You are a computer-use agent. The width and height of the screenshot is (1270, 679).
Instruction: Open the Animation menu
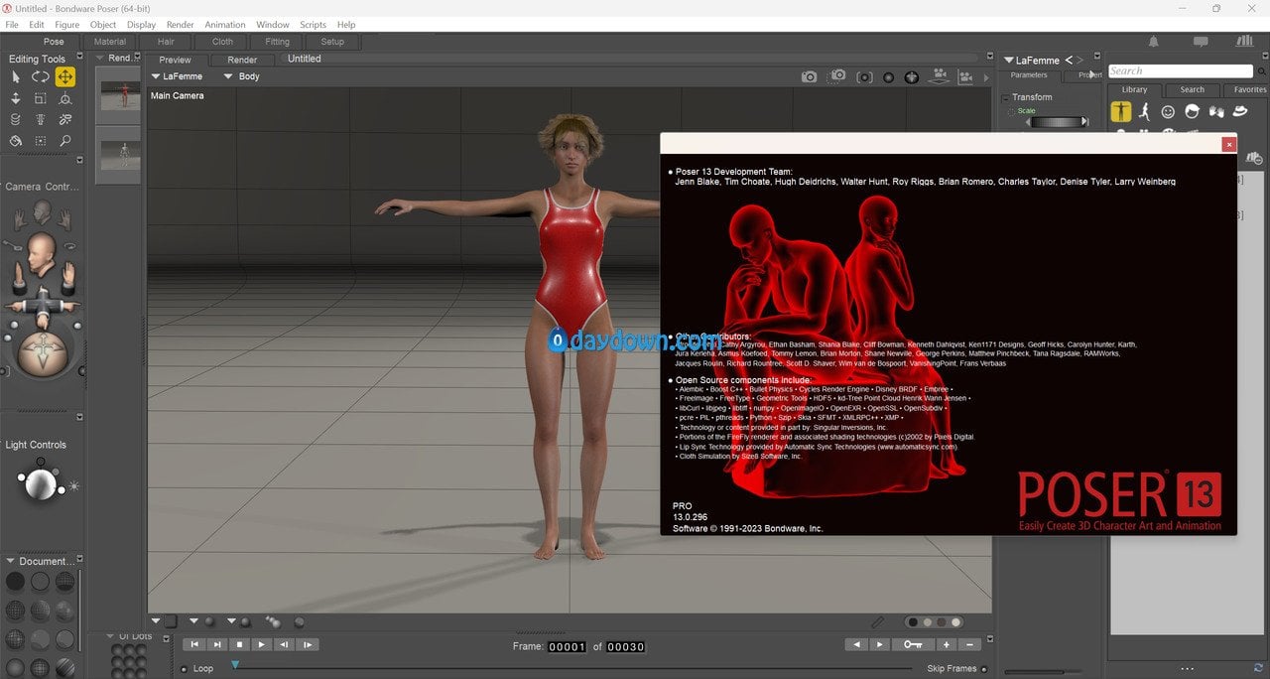tap(225, 24)
